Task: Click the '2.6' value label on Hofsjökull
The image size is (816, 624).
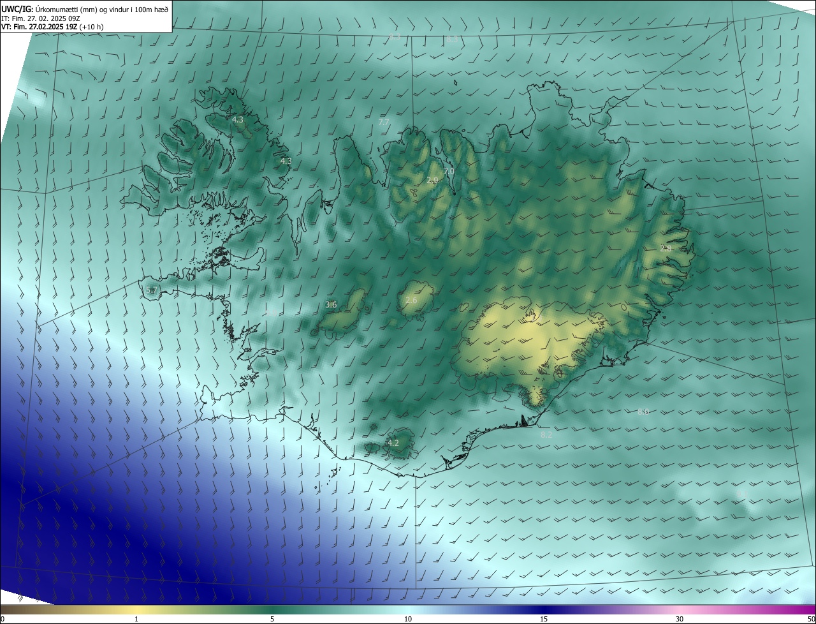Action: pos(411,300)
